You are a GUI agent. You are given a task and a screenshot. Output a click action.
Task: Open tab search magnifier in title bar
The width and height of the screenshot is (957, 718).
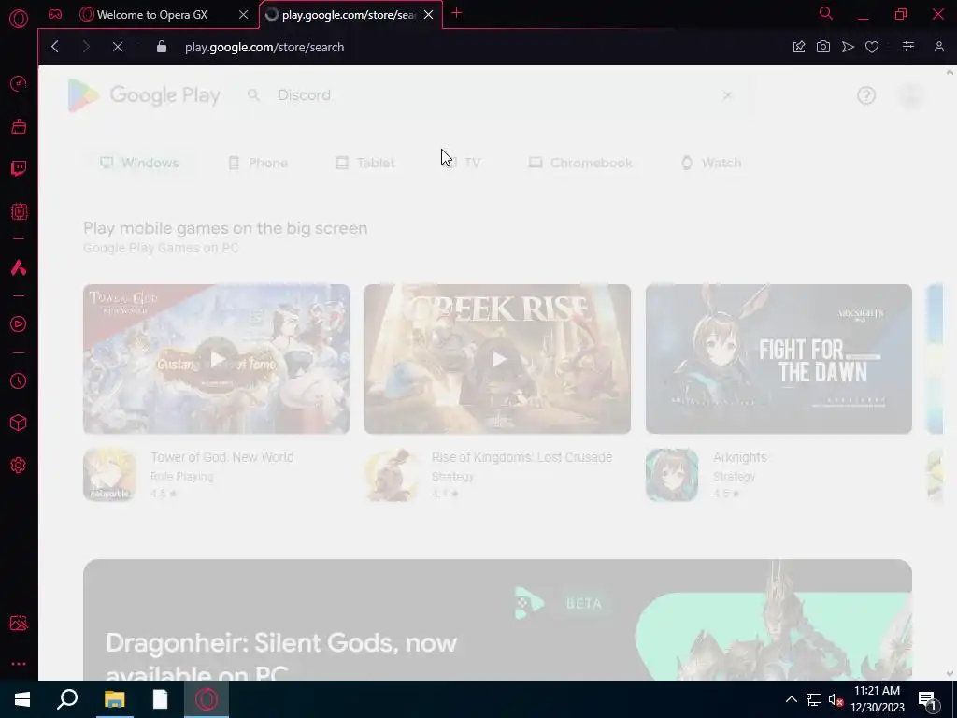tap(826, 13)
